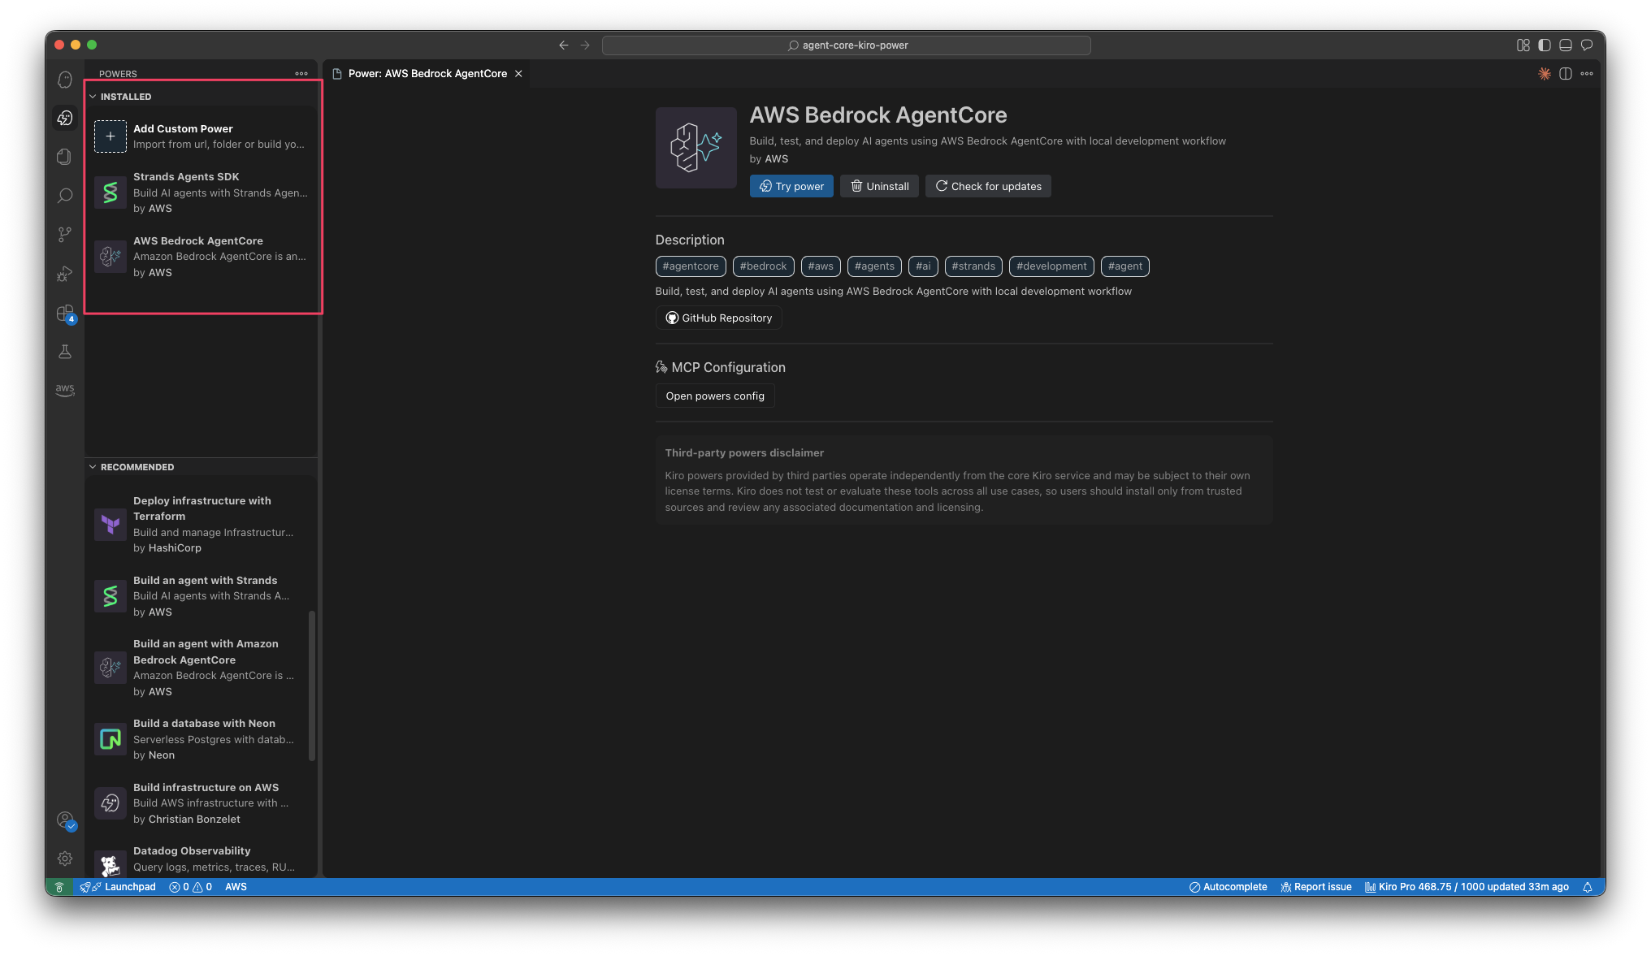Collapse the RECOMMENDED powers section
This screenshot has width=1651, height=956.
tap(136, 467)
